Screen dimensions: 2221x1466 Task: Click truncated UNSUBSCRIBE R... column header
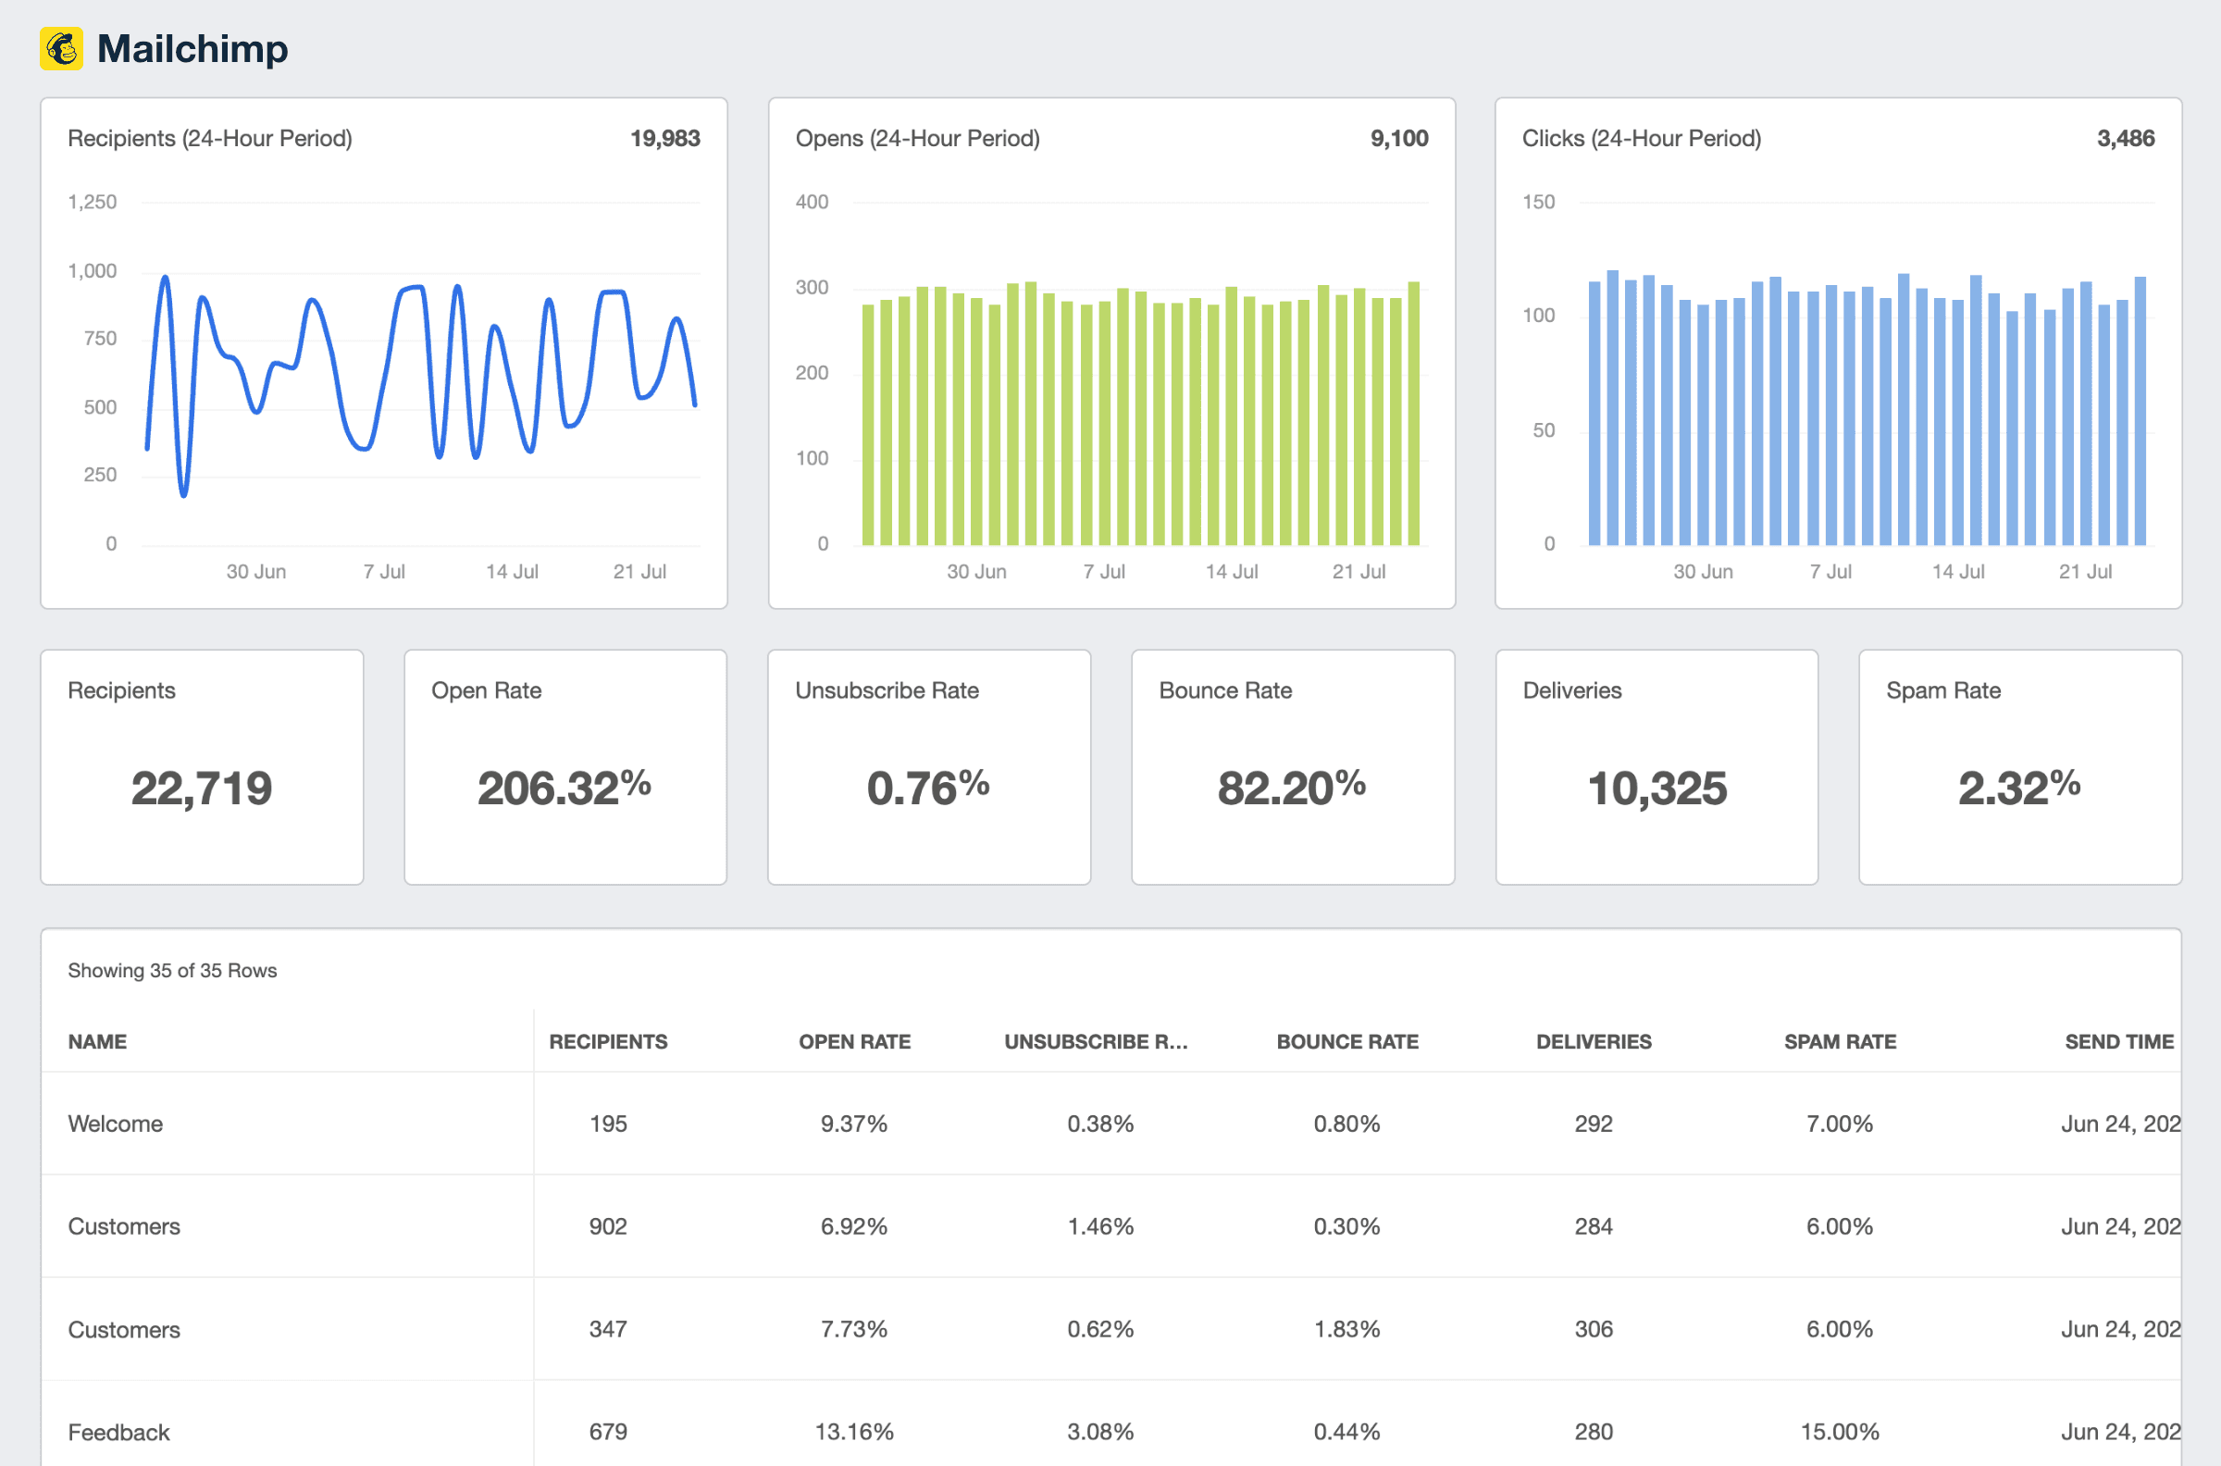tap(1096, 1041)
